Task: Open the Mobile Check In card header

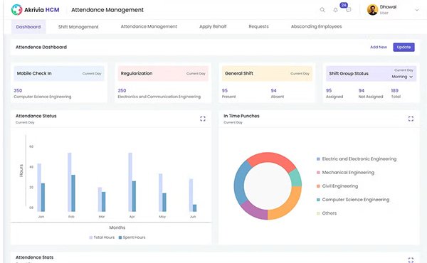Action: tap(59, 73)
